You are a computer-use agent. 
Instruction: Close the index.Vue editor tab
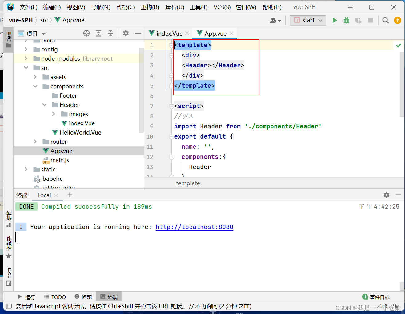(187, 33)
